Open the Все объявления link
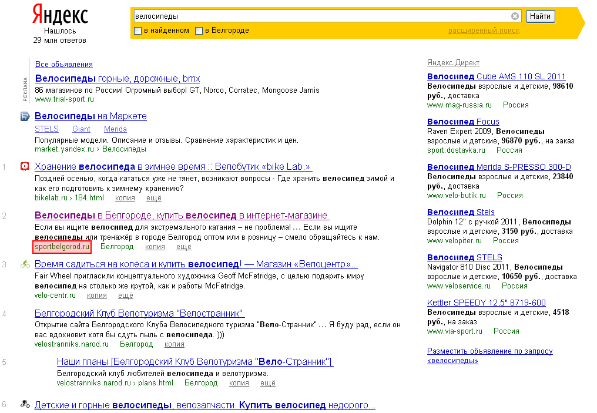 point(63,65)
